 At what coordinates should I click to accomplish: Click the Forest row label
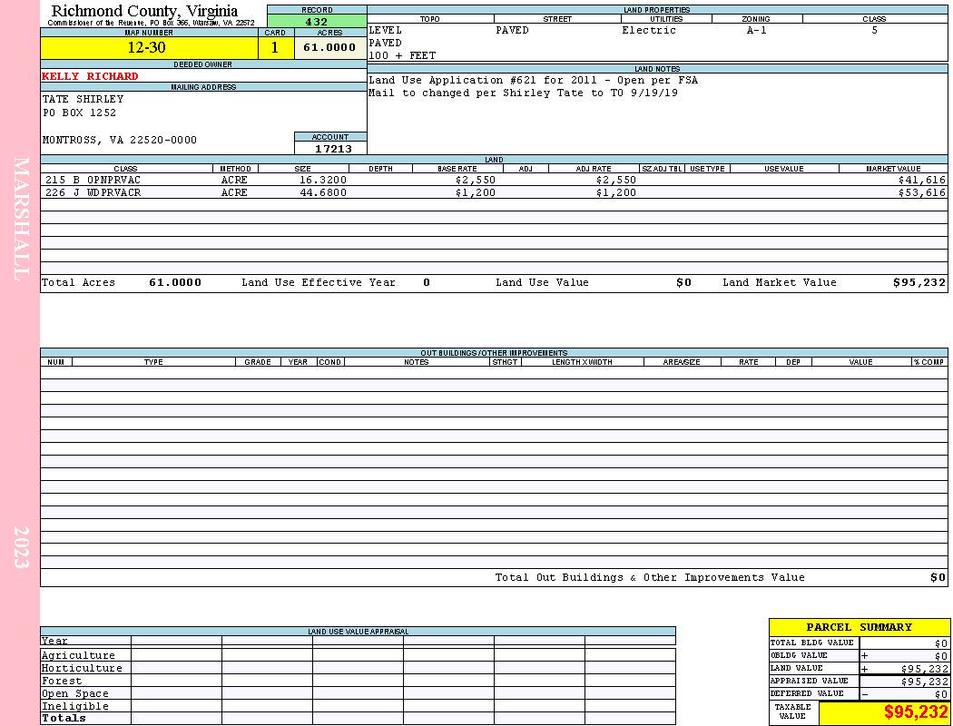(62, 681)
